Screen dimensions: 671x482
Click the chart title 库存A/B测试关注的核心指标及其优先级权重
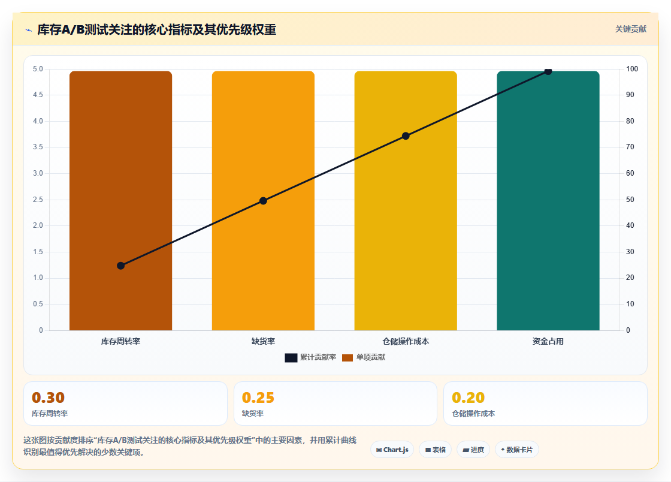point(156,29)
